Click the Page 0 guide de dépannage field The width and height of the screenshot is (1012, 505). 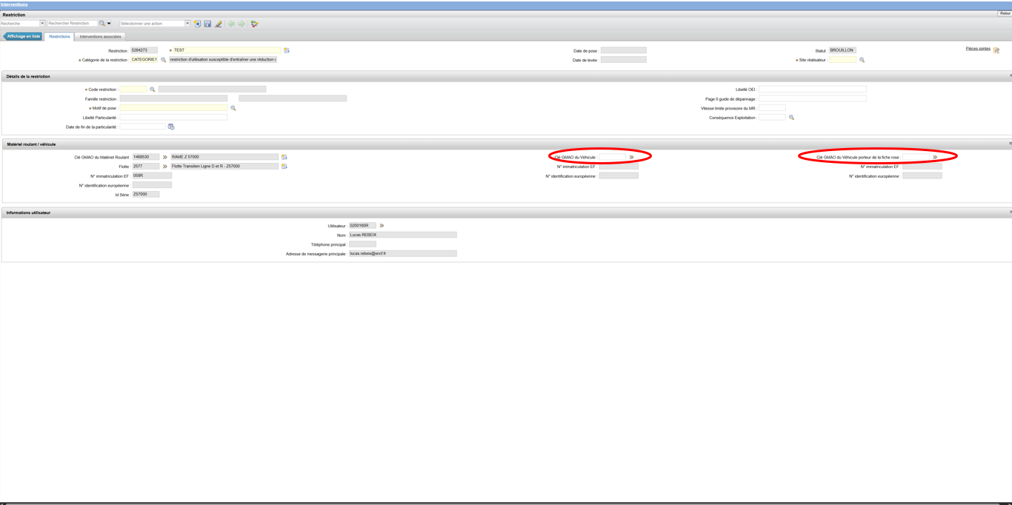click(x=812, y=98)
